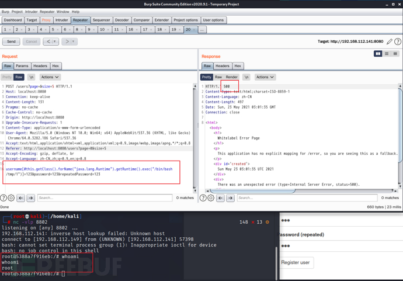The image size is (403, 281).
Task: Click the Send button
Action: (11, 41)
